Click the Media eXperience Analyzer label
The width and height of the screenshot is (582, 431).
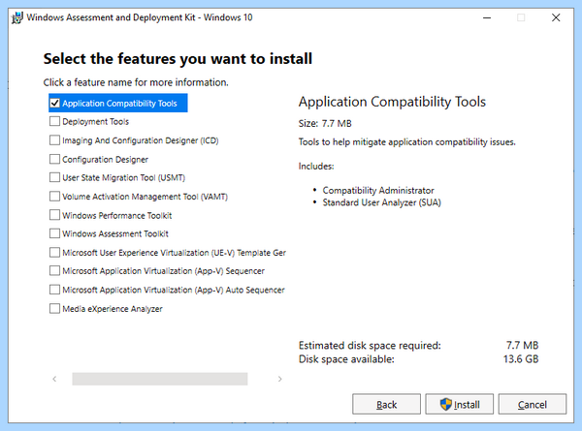pyautogui.click(x=113, y=309)
